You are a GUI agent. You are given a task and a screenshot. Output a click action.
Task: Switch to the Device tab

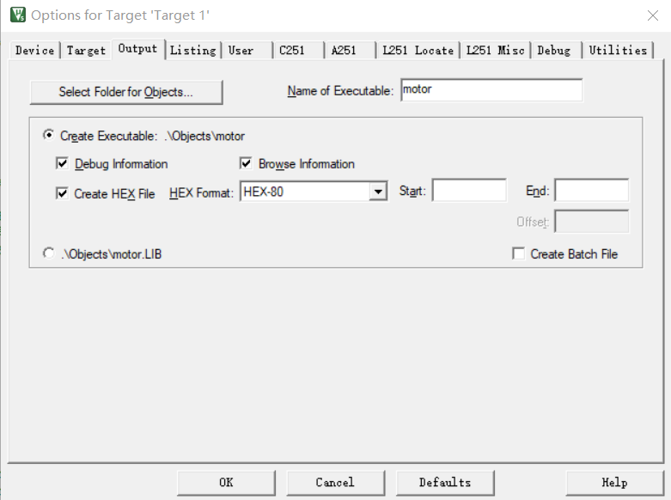[34, 50]
